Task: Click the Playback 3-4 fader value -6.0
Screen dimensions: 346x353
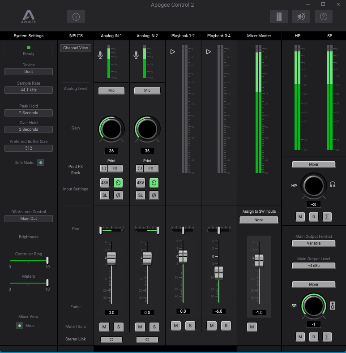Action: pos(219,311)
